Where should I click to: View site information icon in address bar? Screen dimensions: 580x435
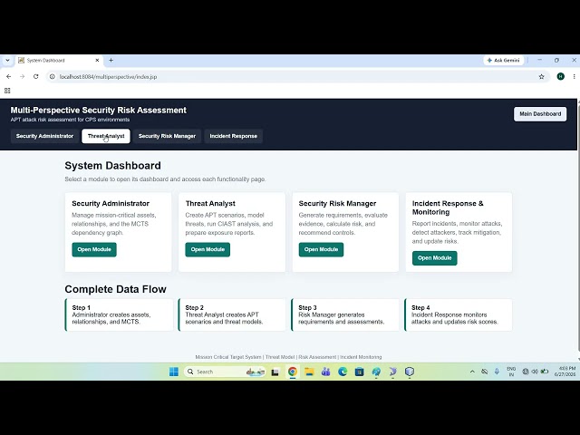point(53,76)
